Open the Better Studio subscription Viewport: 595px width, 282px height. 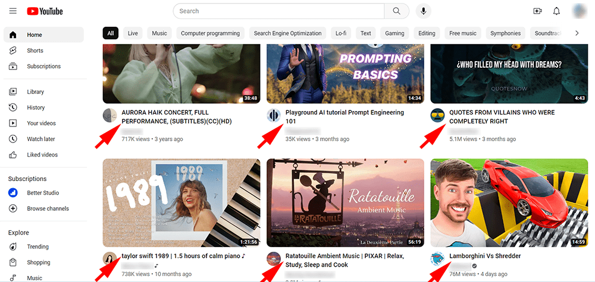pyautogui.click(x=43, y=193)
